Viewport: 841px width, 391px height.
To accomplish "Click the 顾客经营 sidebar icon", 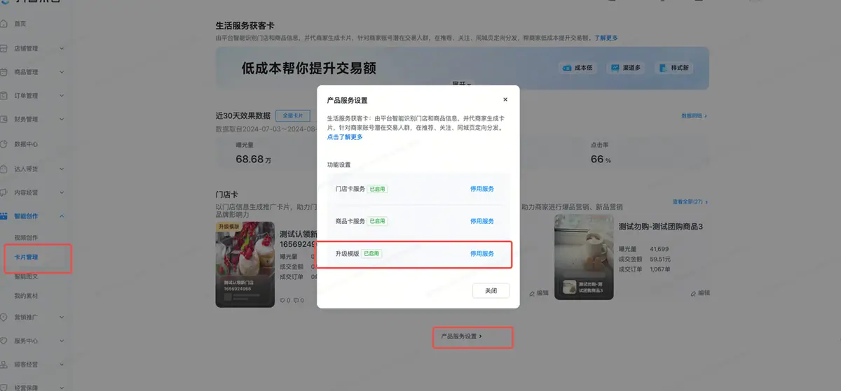I will (4, 365).
